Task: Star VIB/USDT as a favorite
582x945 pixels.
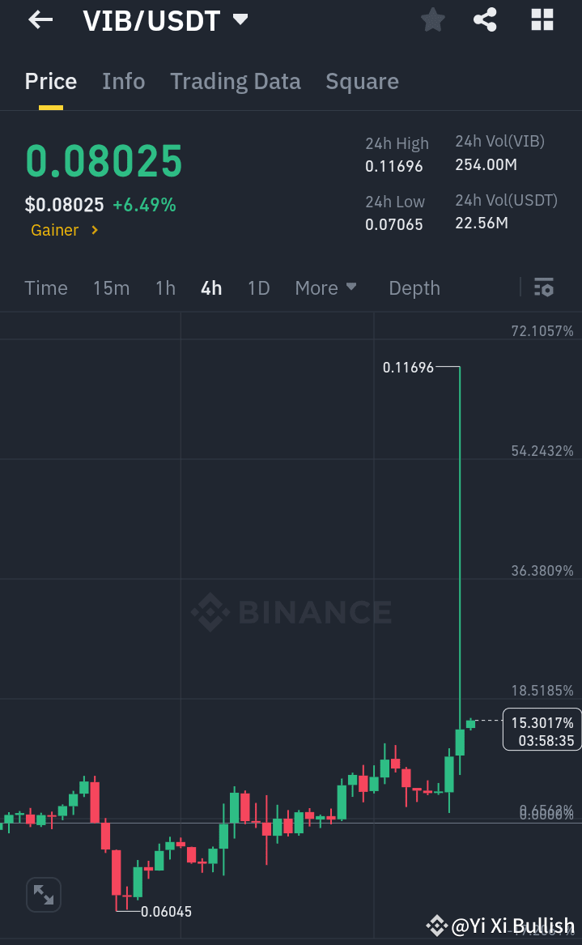Action: (x=432, y=19)
